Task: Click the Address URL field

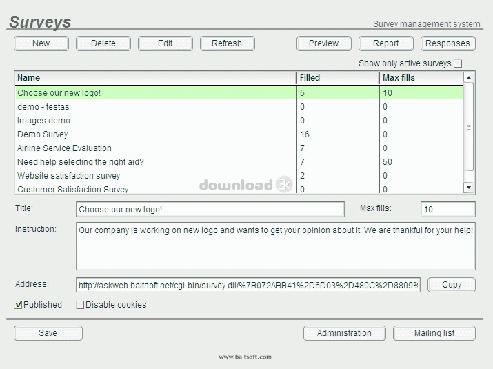Action: (x=248, y=285)
